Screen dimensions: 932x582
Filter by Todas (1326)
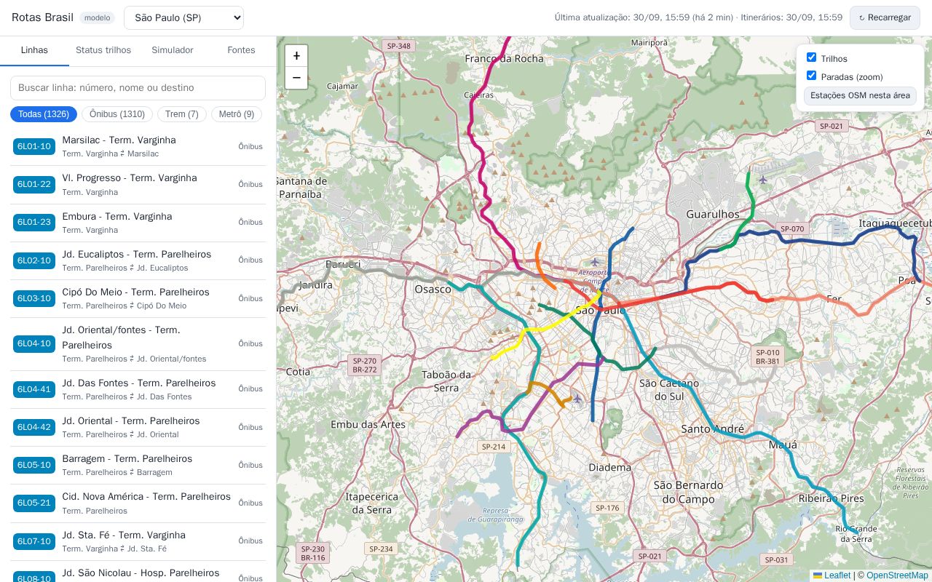[x=44, y=114]
